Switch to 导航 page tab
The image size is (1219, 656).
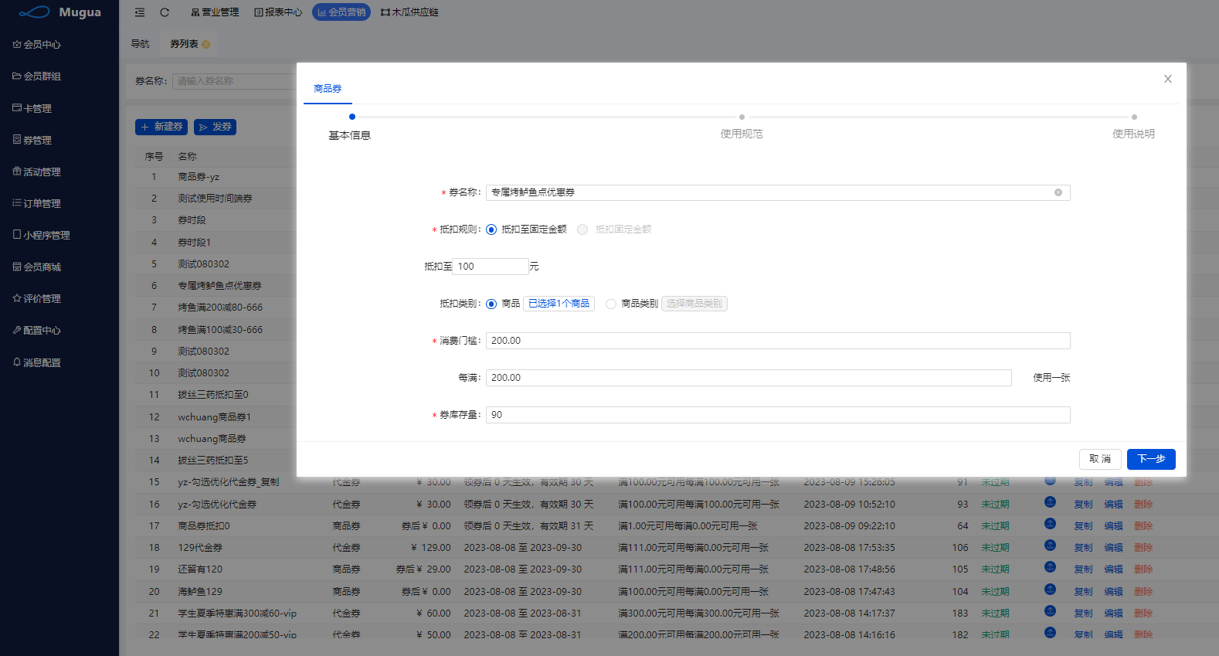click(x=140, y=44)
